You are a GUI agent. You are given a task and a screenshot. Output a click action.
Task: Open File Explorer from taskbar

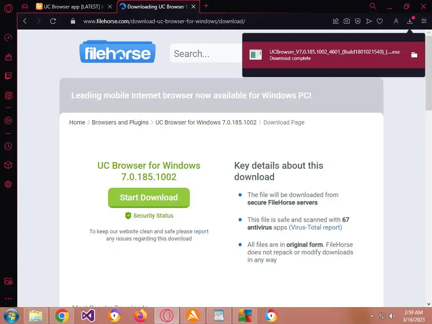(36, 316)
